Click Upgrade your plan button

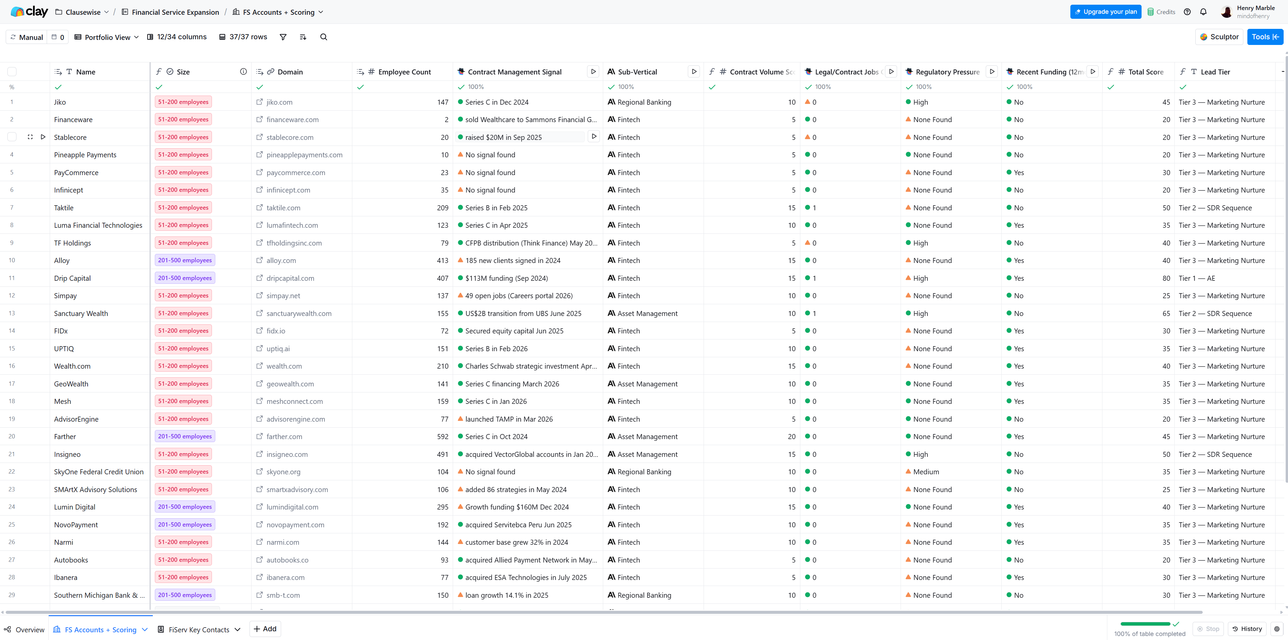[x=1106, y=12]
